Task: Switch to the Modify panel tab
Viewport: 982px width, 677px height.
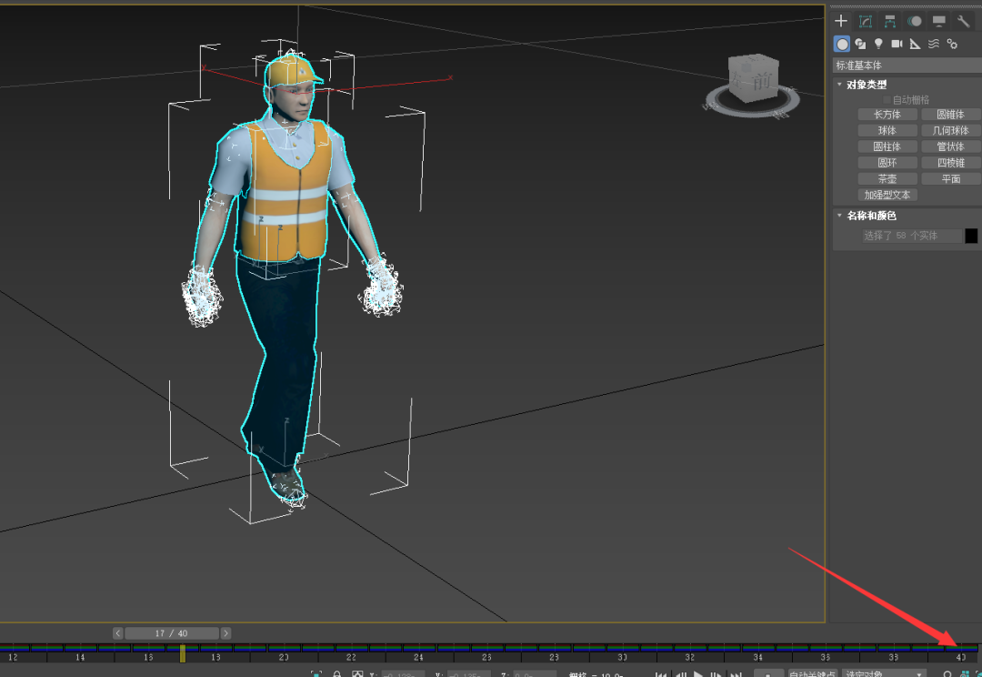Action: (x=866, y=20)
